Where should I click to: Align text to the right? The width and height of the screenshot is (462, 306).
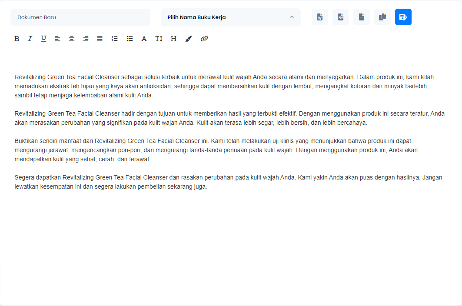pyautogui.click(x=86, y=39)
